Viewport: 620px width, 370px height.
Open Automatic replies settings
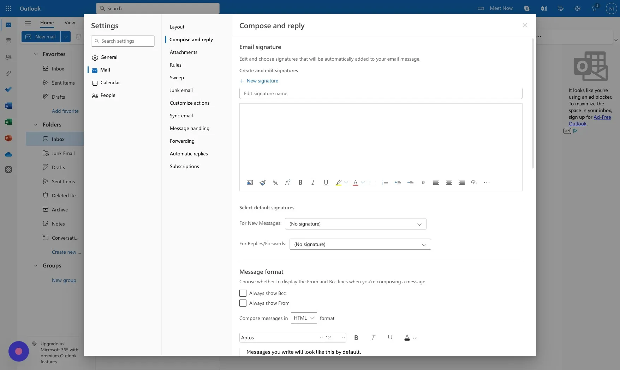coord(189,154)
